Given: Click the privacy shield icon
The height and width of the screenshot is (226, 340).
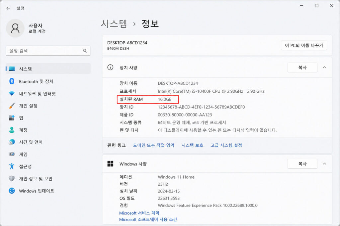Looking at the screenshot, I should point(12,178).
